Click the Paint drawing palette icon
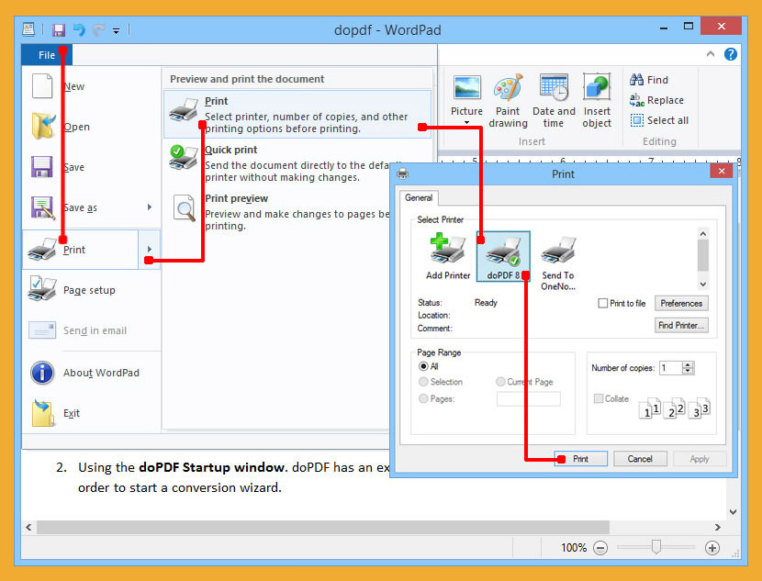 click(508, 87)
